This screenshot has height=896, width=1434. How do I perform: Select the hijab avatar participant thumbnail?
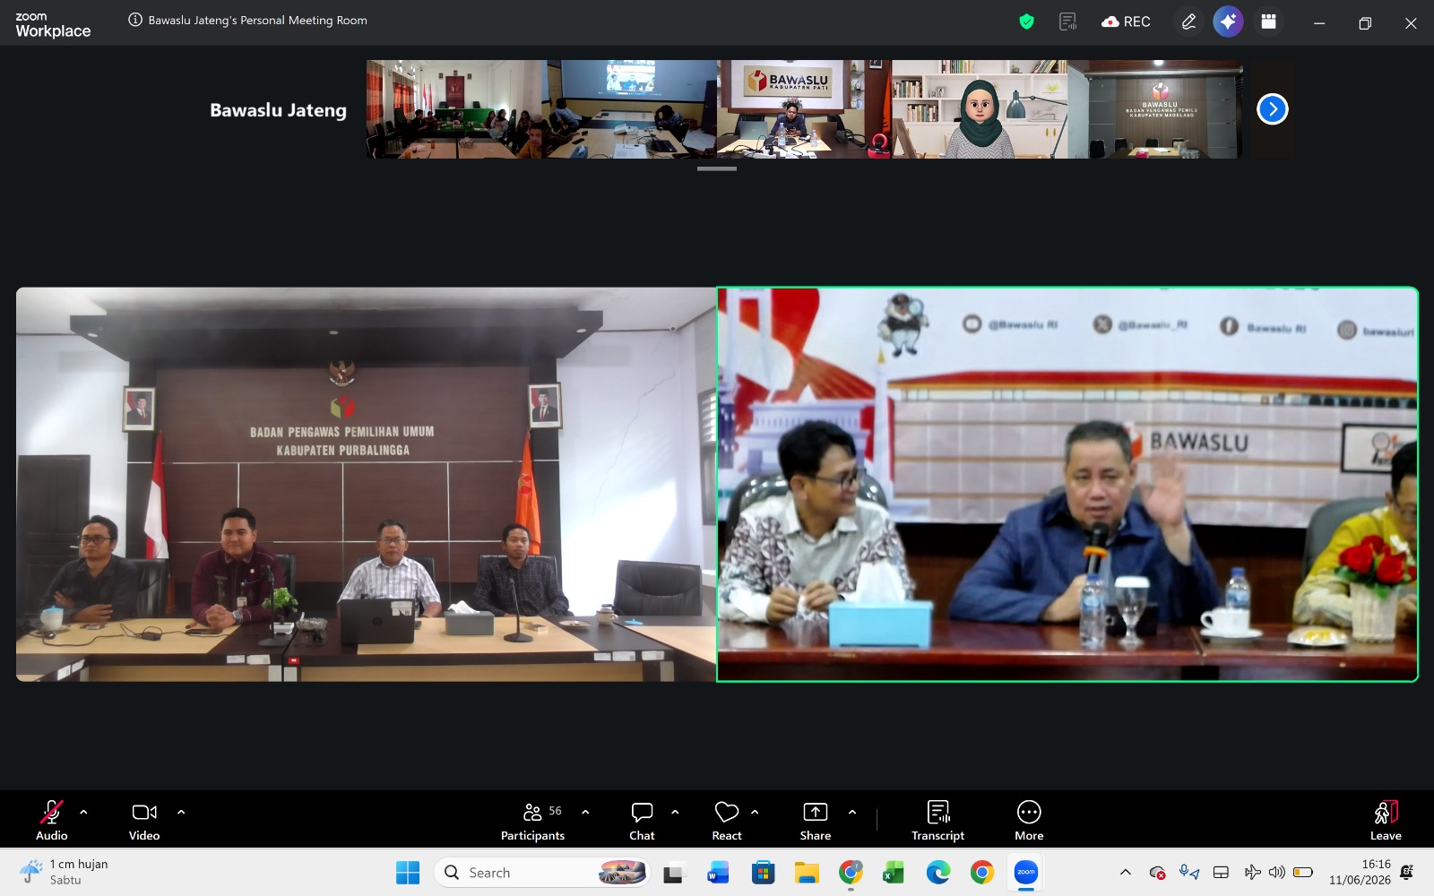(x=980, y=109)
